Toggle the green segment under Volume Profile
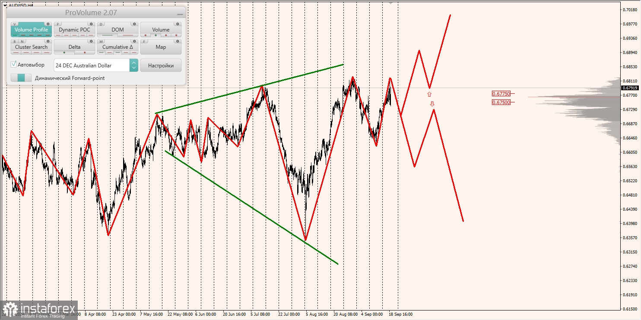 click(x=15, y=35)
